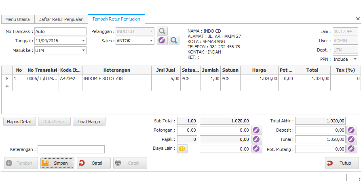Click the blue search icon beside Sales

[x=174, y=41]
